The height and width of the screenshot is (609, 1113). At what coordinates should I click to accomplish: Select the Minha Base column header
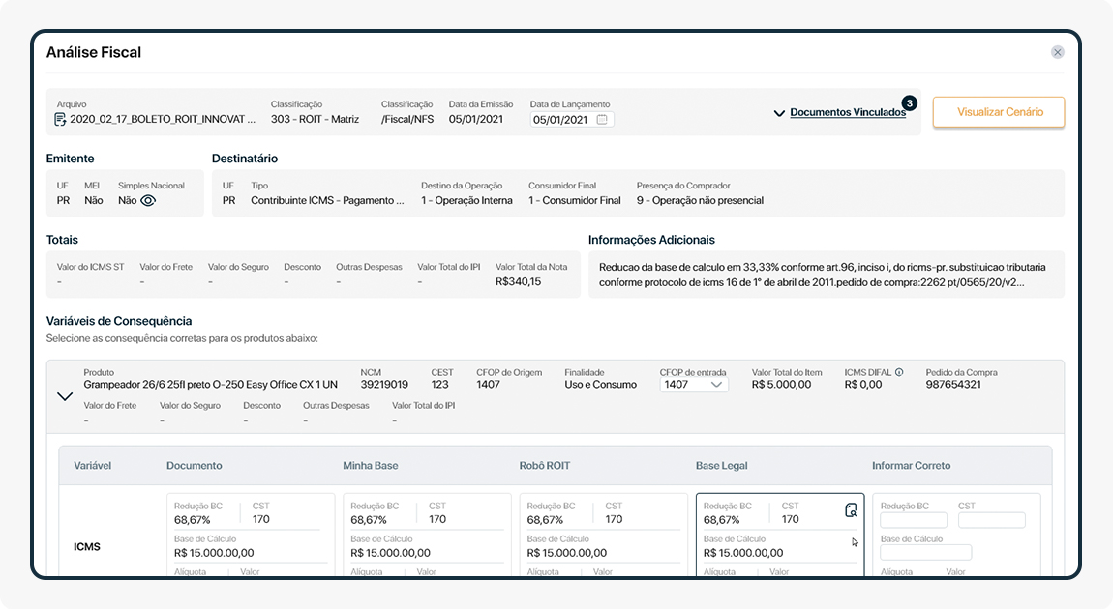371,466
